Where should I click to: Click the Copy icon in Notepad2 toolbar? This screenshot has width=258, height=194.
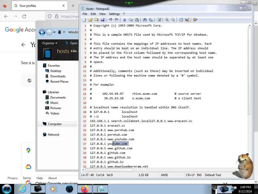pyautogui.click(x=131, y=20)
